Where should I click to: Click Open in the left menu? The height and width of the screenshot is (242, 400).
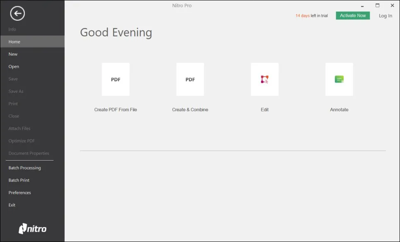[14, 66]
